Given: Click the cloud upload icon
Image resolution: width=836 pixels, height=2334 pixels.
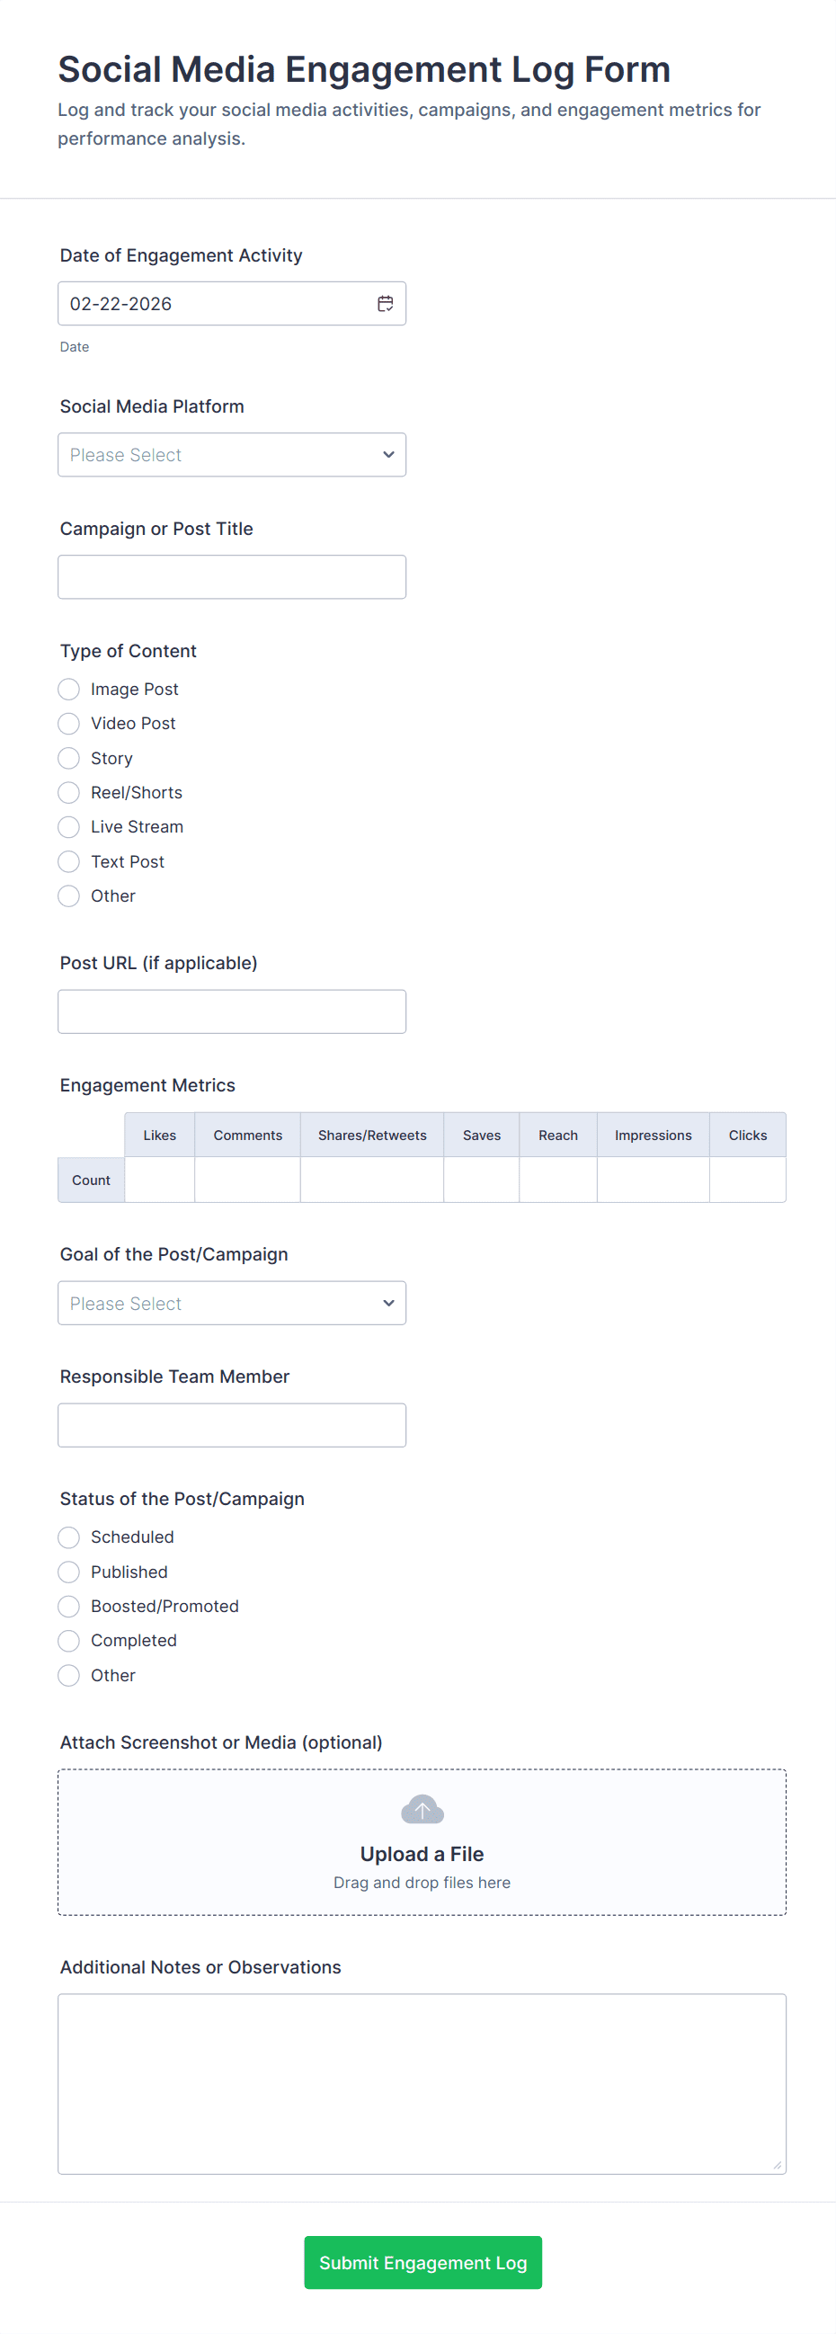Looking at the screenshot, I should [x=422, y=1808].
